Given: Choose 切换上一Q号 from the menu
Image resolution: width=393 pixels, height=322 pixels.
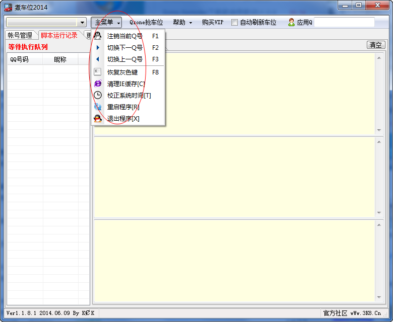Looking at the screenshot, I should 128,59.
